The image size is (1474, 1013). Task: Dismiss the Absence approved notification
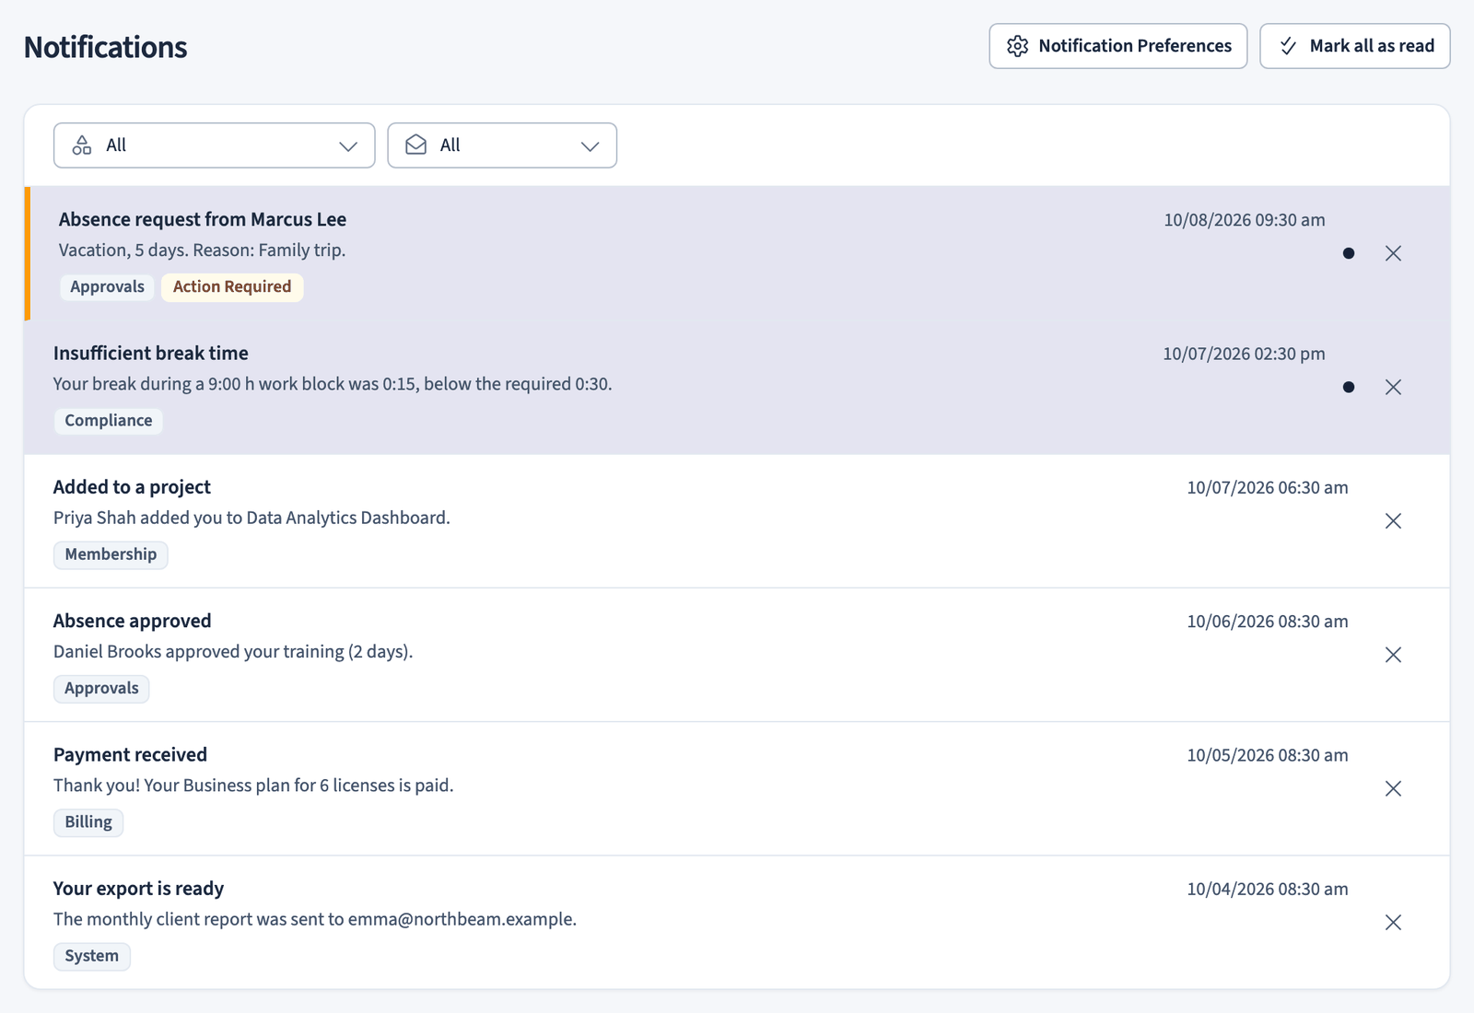pos(1393,655)
